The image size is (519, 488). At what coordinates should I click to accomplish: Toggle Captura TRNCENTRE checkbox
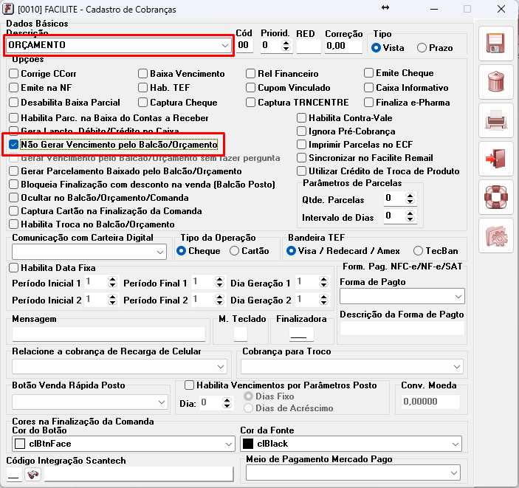pos(250,103)
